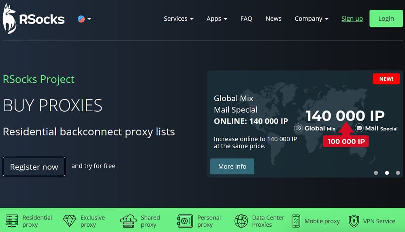
Task: Click the green Login button
Action: (386, 19)
